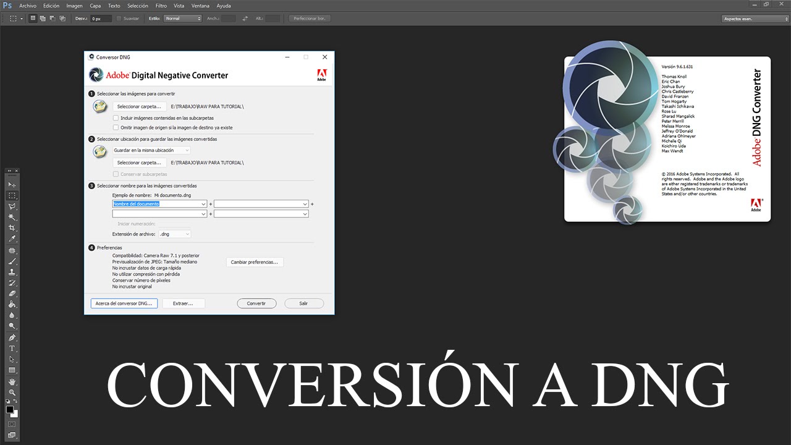Select the Crop tool

(12, 228)
